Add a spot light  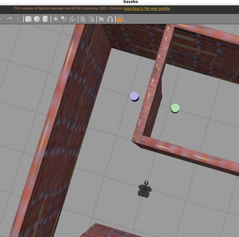pos(64,19)
